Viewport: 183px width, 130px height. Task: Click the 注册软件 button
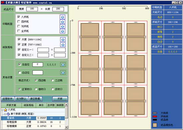pos(8,99)
